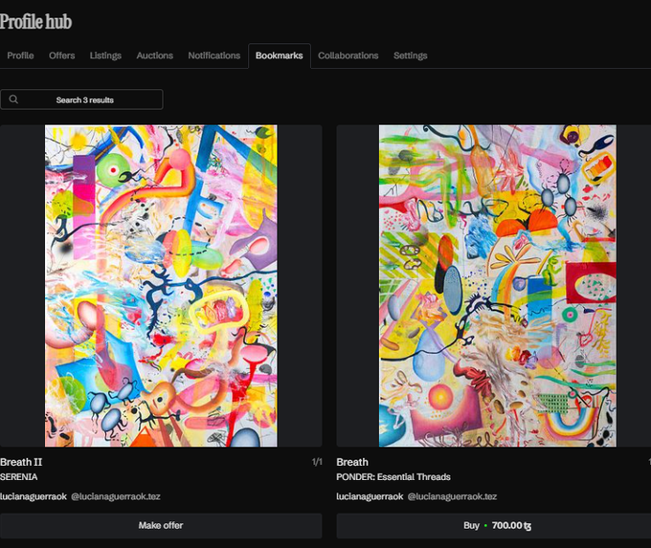View the Notifications tab
The image size is (651, 548).
[214, 55]
